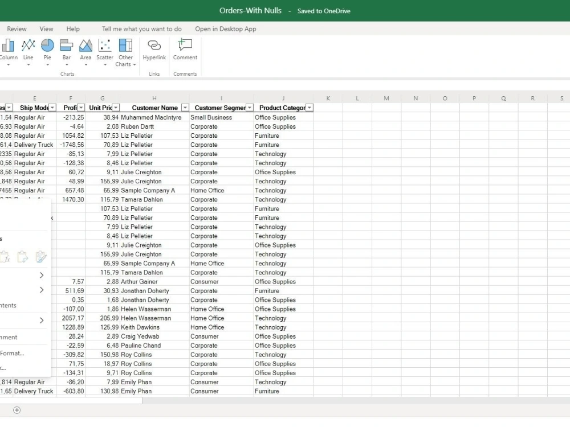Open the View ribbon tab

click(x=46, y=29)
